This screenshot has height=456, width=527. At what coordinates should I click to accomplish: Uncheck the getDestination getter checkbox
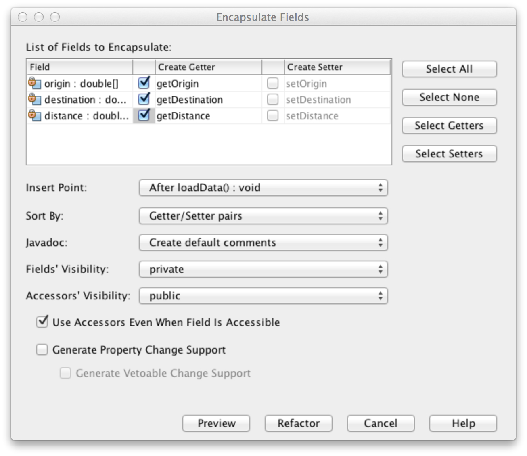(144, 99)
